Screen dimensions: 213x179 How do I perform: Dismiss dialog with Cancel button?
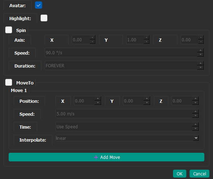199,174
